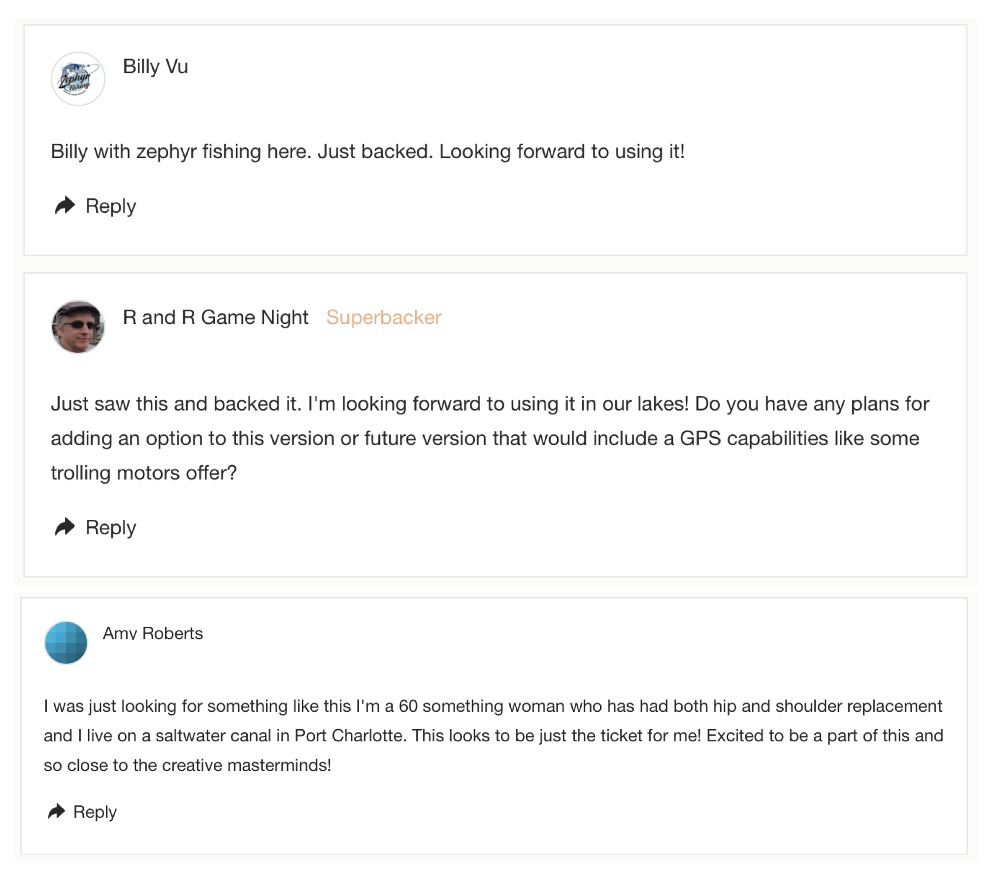Click Amy Roberts' blue checkered avatar
The height and width of the screenshot is (893, 996).
click(x=66, y=642)
